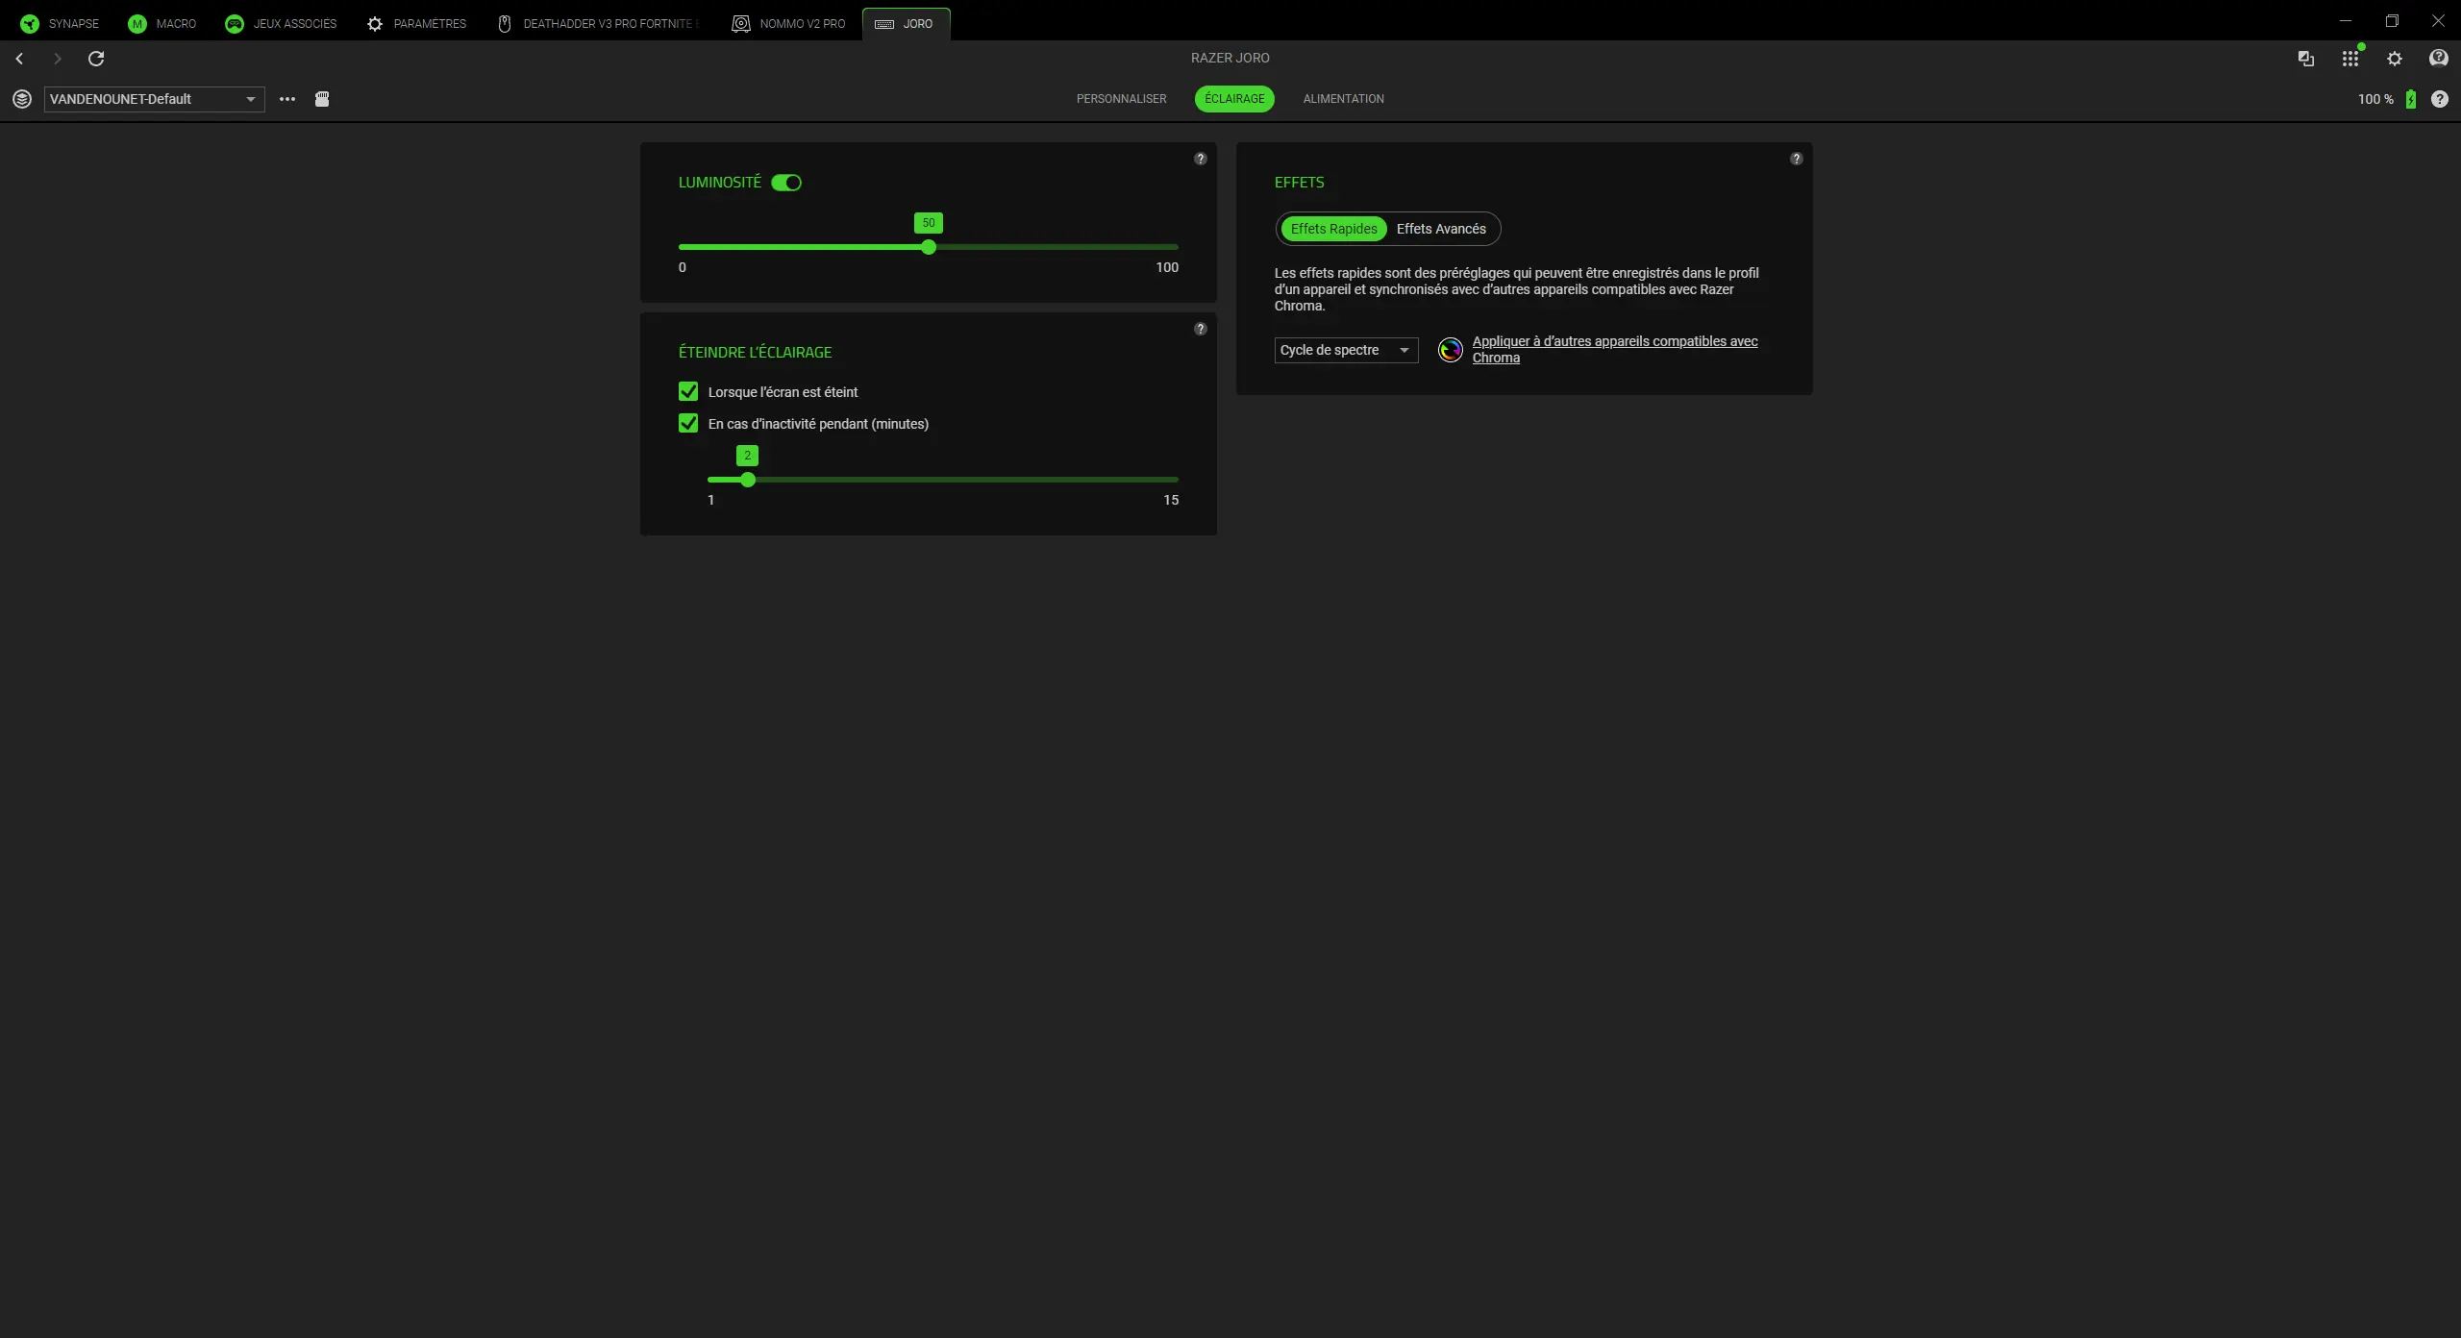Click the onboard memory chip icon

coord(322,99)
